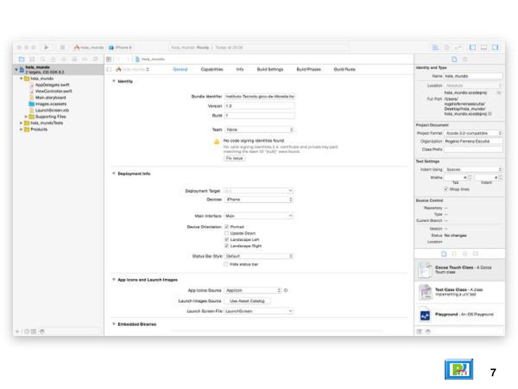
Task: Switch to the Info tab
Action: click(x=240, y=69)
